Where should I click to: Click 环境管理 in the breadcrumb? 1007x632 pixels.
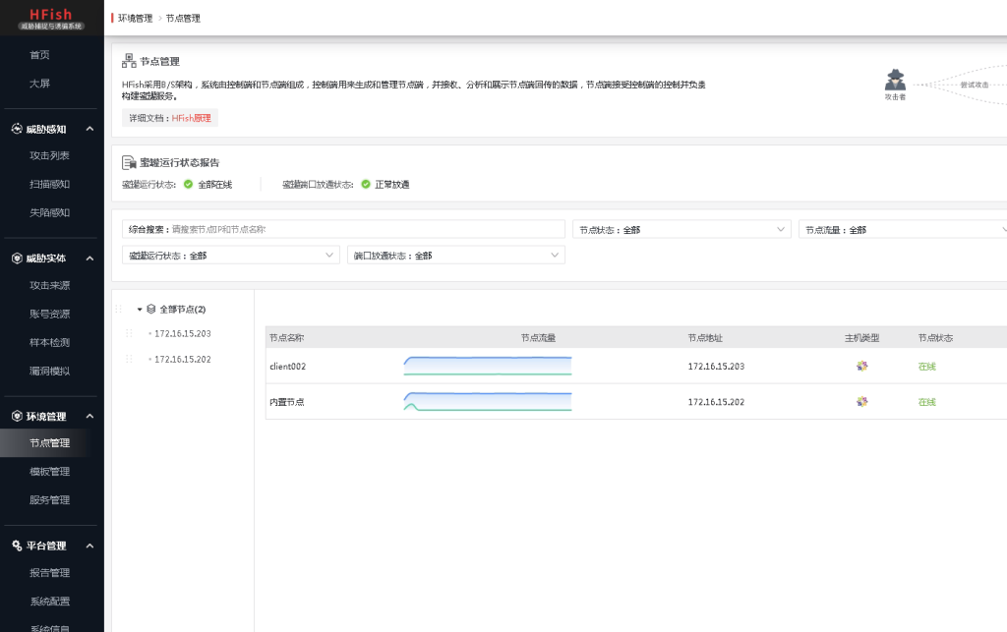pos(136,18)
